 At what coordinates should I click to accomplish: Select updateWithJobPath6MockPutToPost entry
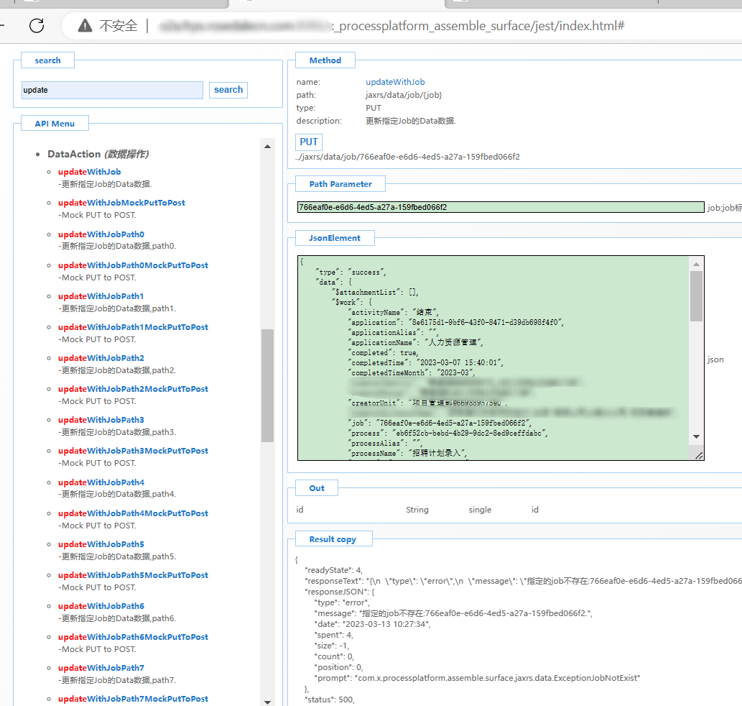tap(133, 637)
